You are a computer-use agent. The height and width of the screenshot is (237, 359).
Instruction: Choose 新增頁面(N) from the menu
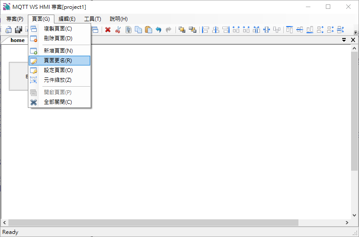point(60,50)
